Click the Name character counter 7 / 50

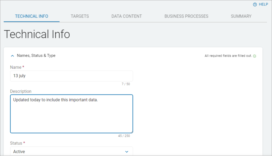pyautogui.click(x=126, y=84)
